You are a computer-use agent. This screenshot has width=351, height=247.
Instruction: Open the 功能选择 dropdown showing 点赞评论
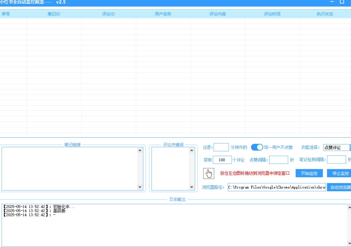[x=337, y=147]
